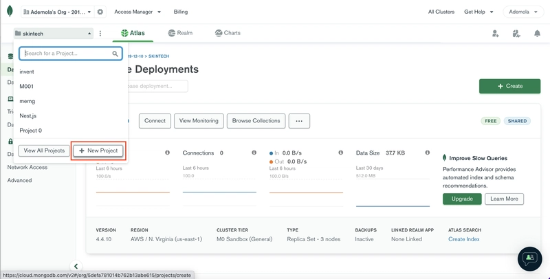Viewport: 550px width, 279px height.
Task: Click the Data Size info icon
Action: point(427,153)
